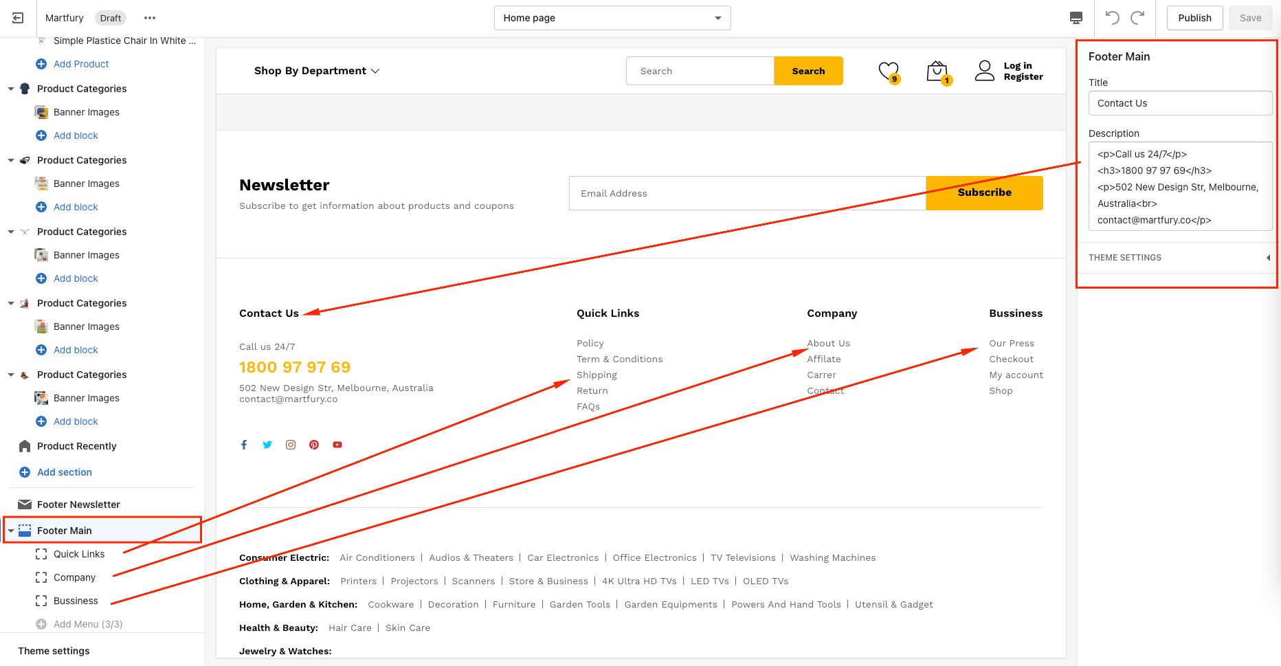
Task: Click the Publish button
Action: coord(1194,18)
